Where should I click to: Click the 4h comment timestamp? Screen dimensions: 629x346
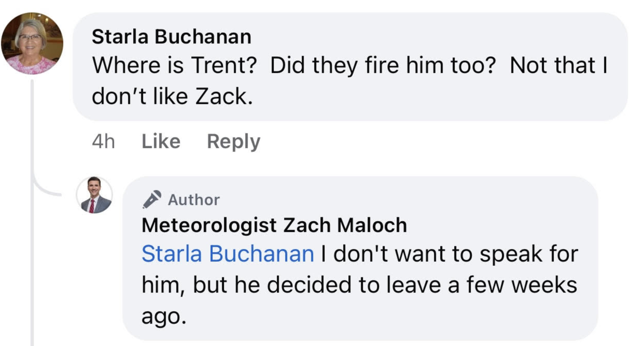[103, 141]
